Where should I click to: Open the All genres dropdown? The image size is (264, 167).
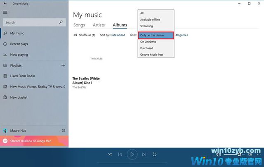[x=181, y=35]
